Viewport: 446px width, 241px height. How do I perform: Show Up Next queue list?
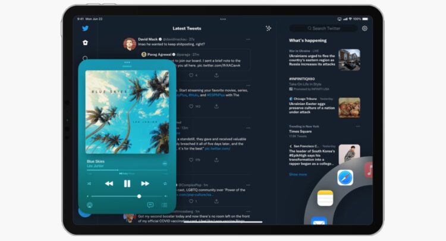point(164,205)
